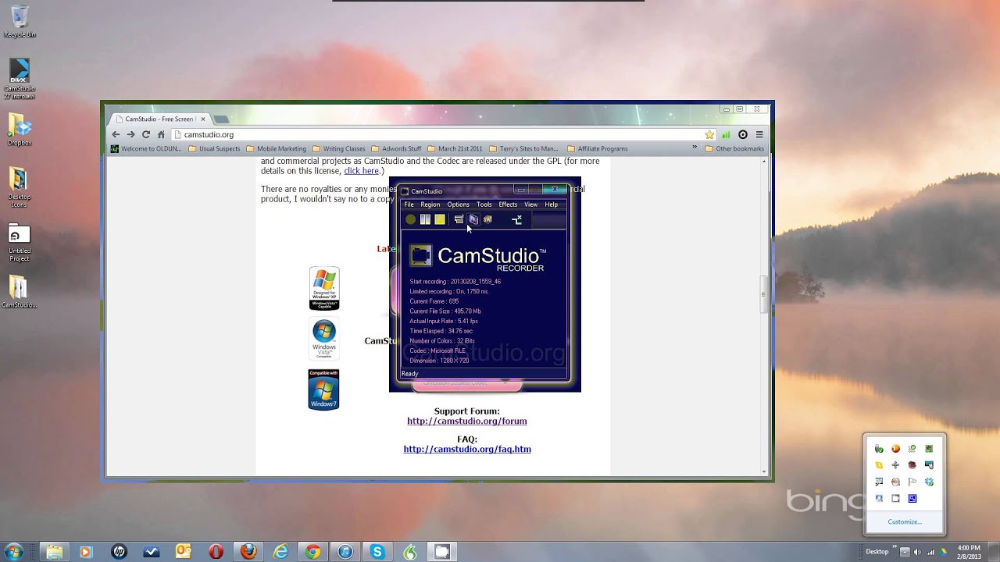This screenshot has width=1000, height=562.
Task: Open the March 21st 2011 bookmarks folder
Action: coord(455,148)
